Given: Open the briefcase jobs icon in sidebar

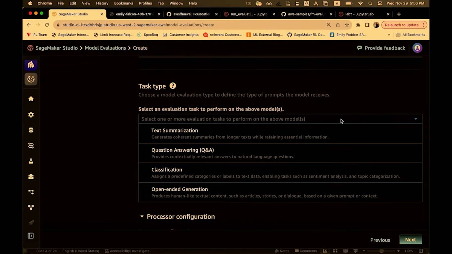Looking at the screenshot, I should point(31,176).
